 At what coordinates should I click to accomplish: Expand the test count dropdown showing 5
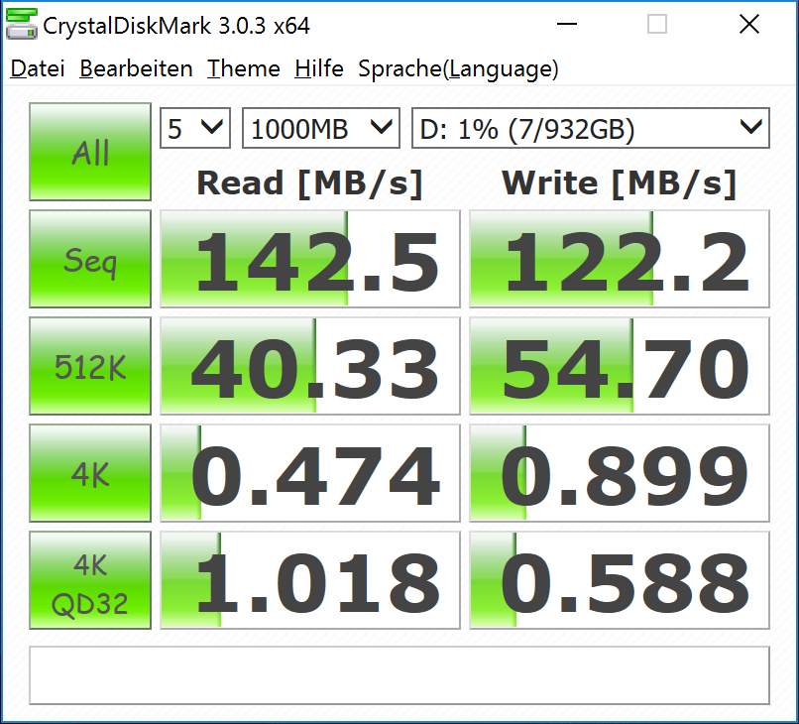click(195, 128)
